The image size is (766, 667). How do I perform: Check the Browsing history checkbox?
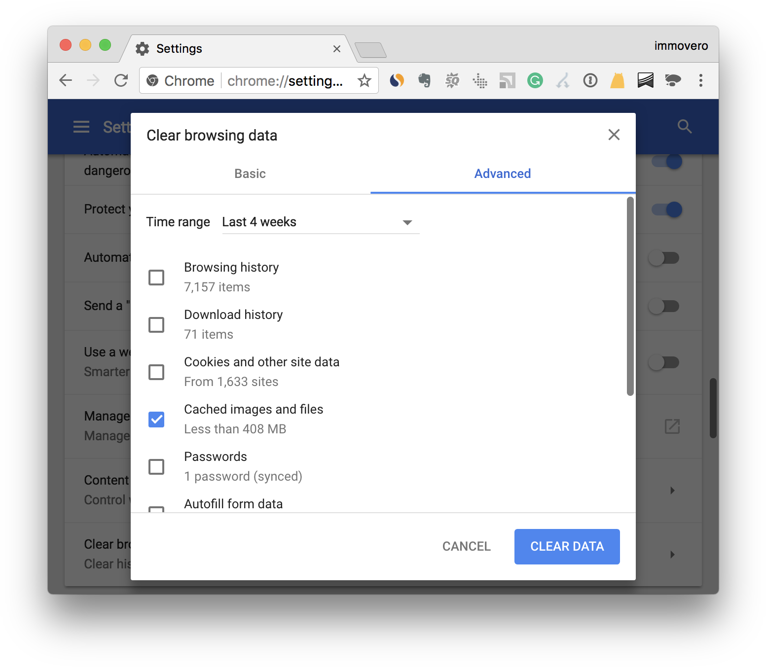click(156, 278)
